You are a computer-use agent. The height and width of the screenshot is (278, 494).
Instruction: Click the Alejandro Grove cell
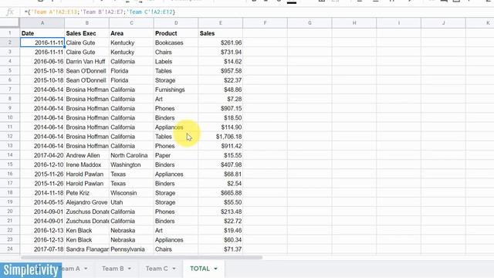point(87,202)
